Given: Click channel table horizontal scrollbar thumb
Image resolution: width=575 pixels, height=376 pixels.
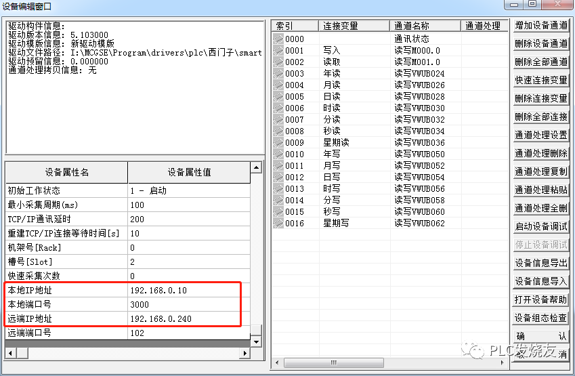Looking at the screenshot, I should (334, 363).
